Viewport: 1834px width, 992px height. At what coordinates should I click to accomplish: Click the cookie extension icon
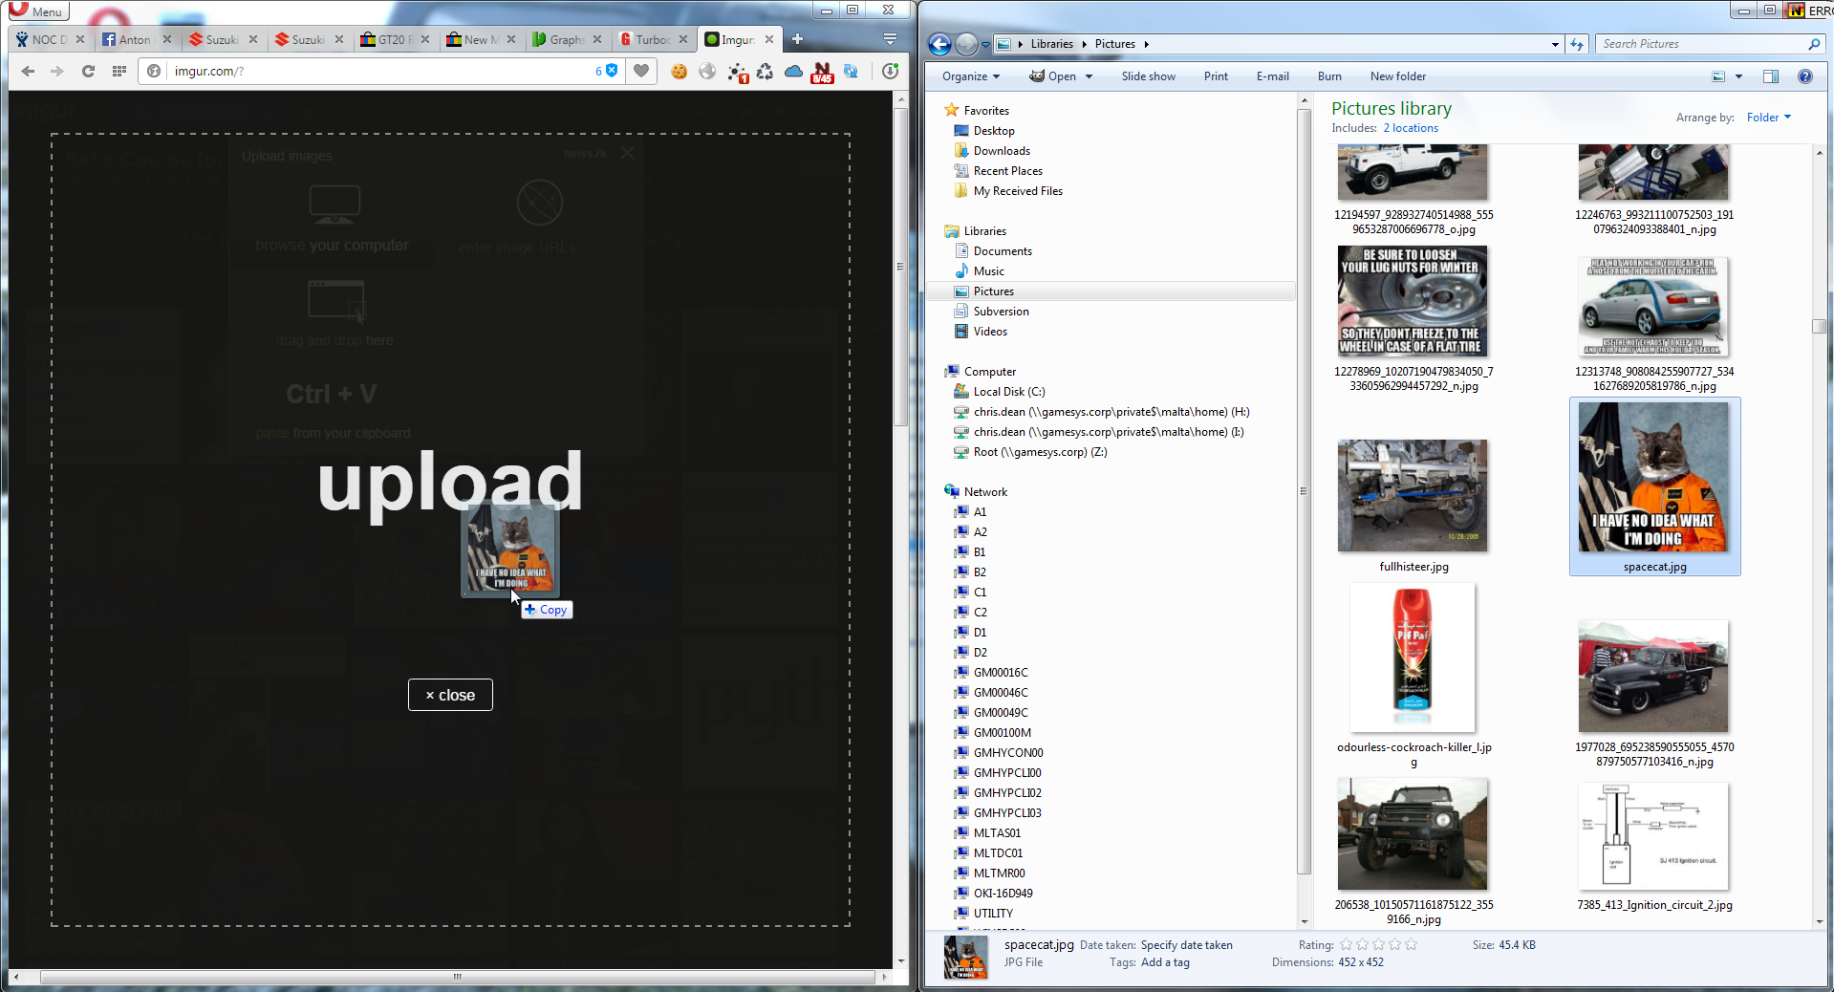tap(679, 71)
